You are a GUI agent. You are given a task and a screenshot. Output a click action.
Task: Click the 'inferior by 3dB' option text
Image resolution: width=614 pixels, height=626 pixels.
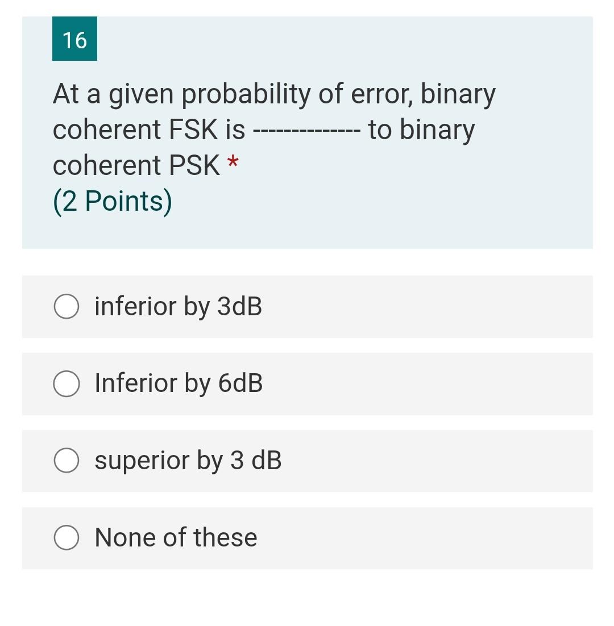point(178,306)
